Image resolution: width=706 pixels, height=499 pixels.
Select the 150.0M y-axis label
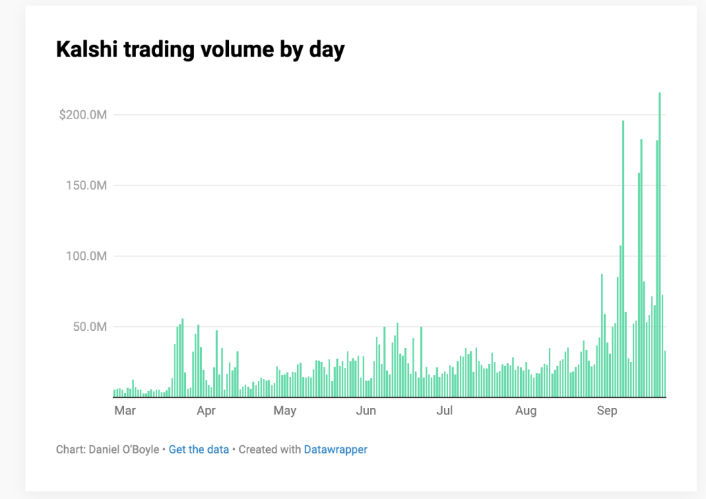click(x=87, y=185)
